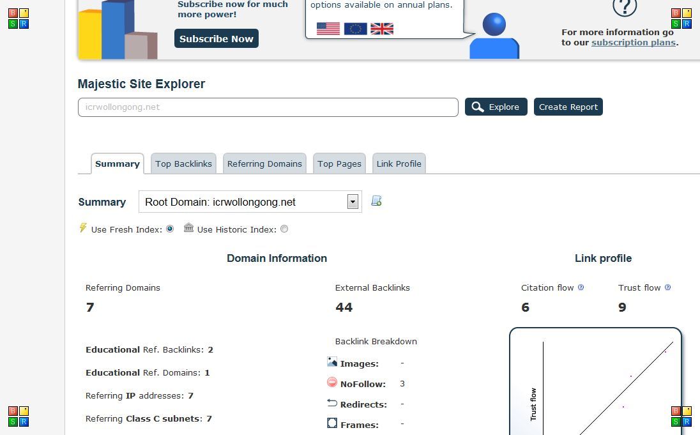The width and height of the screenshot is (700, 435).
Task: Click the Citation flow value 6
Action: point(526,307)
